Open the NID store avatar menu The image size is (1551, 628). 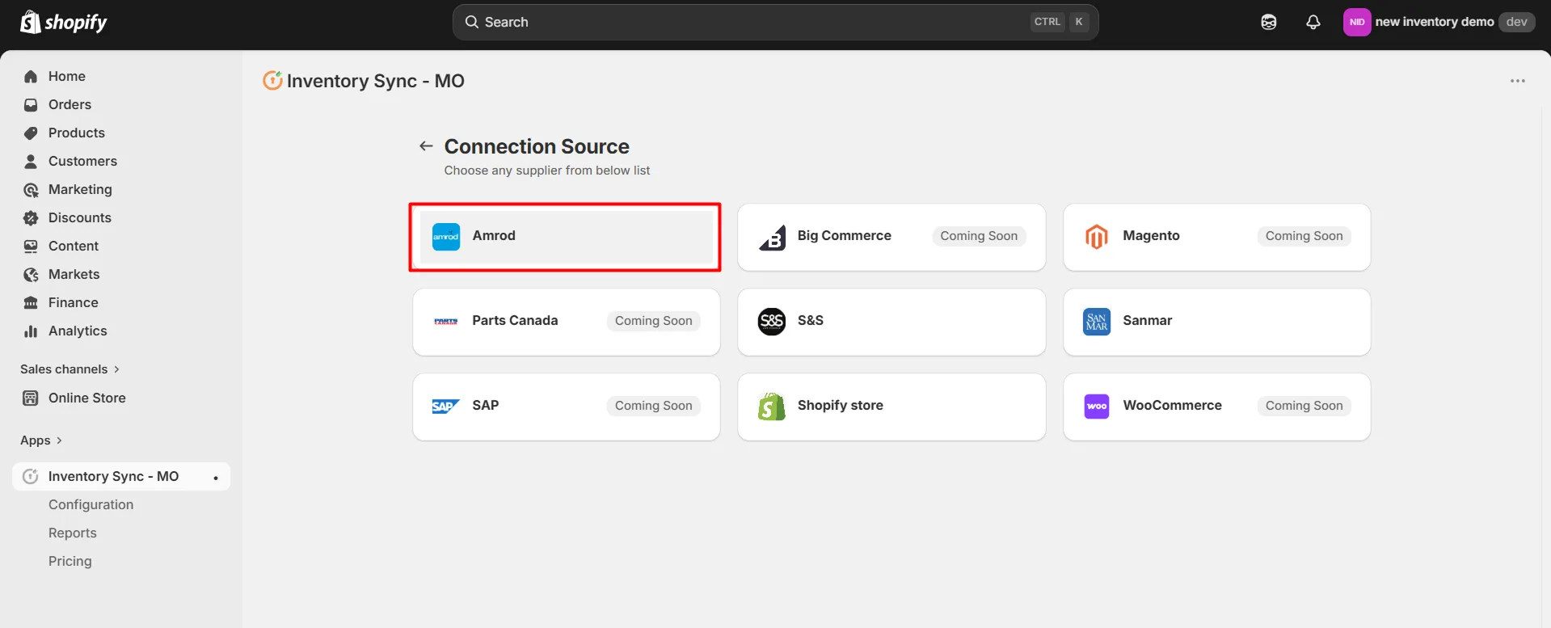pyautogui.click(x=1357, y=22)
